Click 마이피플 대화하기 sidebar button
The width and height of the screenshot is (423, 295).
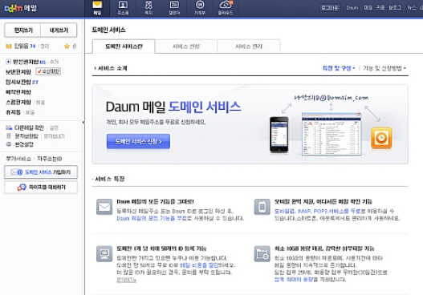pos(41,188)
